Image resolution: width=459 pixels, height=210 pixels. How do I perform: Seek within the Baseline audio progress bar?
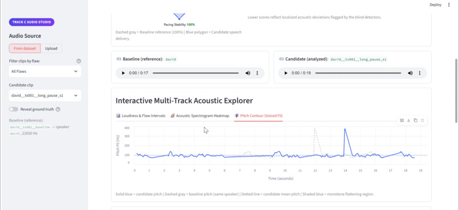pyautogui.click(x=195, y=73)
